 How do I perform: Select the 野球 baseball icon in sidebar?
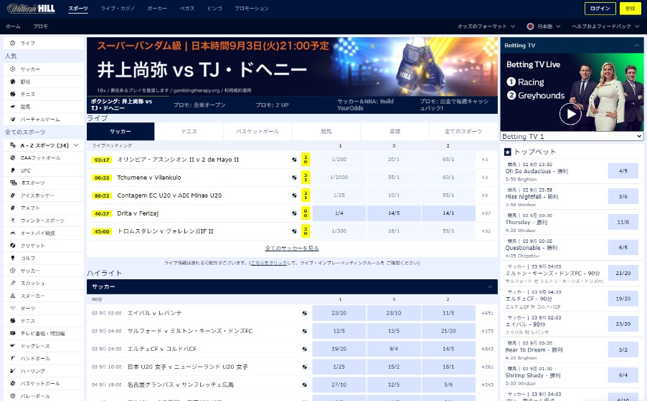click(x=12, y=82)
